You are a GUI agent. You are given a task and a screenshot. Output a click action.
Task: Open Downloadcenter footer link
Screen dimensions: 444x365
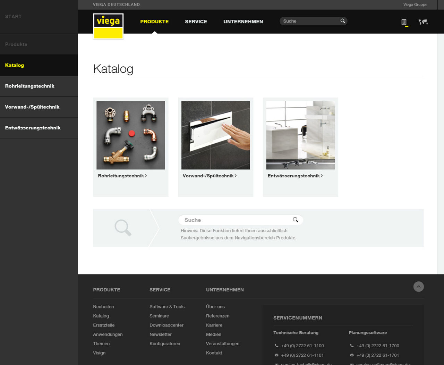tap(166, 325)
